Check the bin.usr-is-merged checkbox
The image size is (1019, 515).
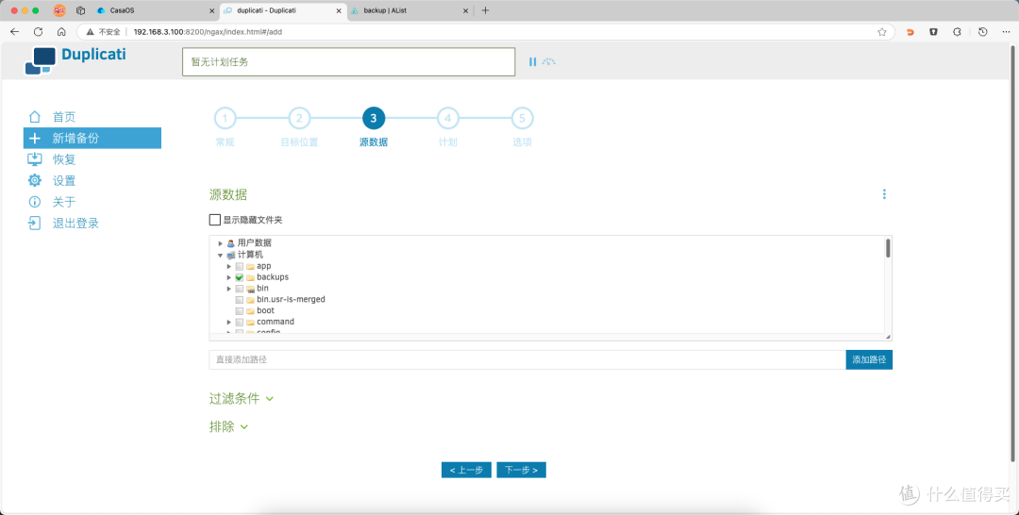click(x=239, y=300)
